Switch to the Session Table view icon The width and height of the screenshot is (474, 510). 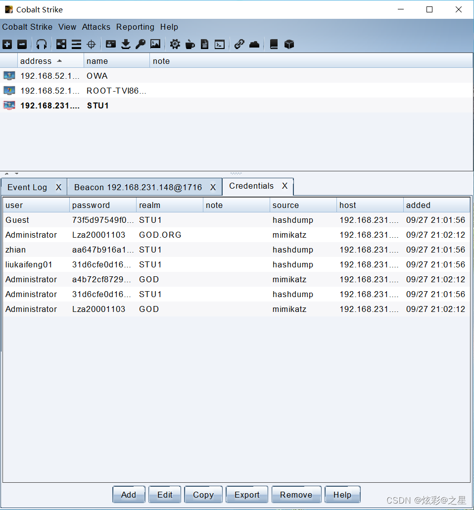pyautogui.click(x=76, y=44)
